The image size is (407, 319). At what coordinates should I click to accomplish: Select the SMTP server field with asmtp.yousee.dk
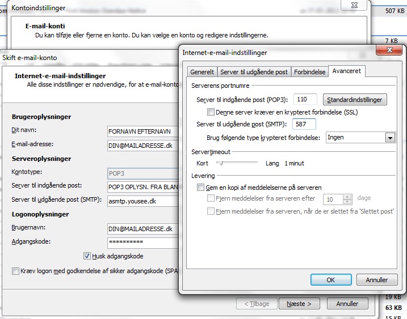click(x=142, y=201)
